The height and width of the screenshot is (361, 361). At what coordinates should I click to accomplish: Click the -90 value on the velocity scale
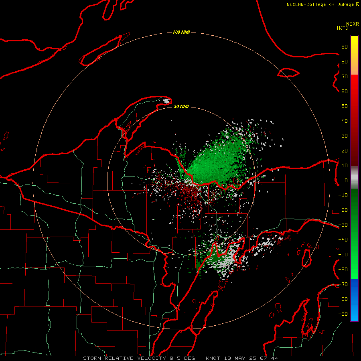coord(343,314)
